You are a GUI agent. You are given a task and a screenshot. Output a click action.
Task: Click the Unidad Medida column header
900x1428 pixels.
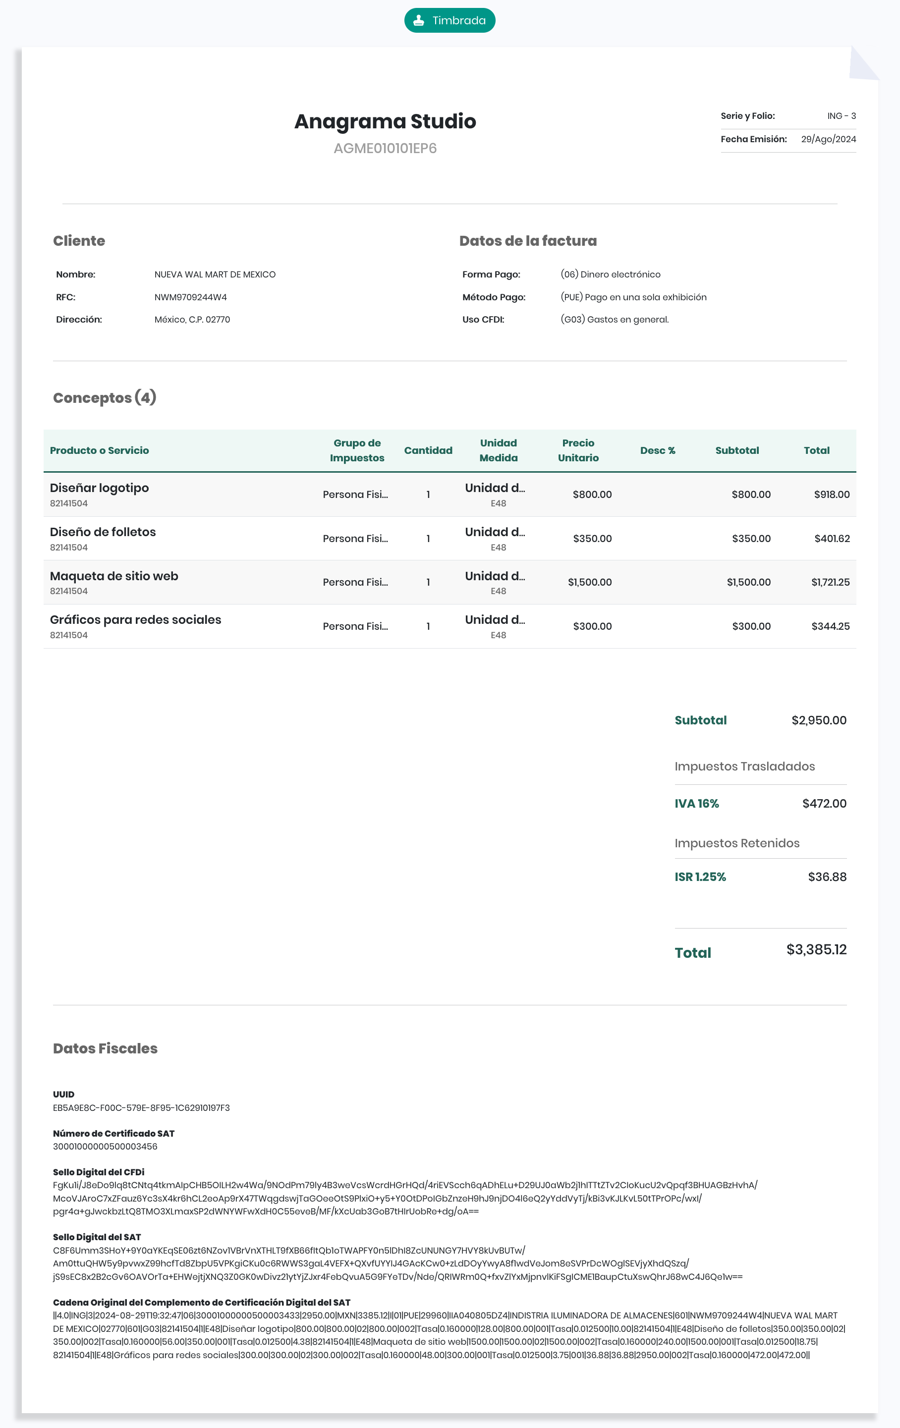499,451
